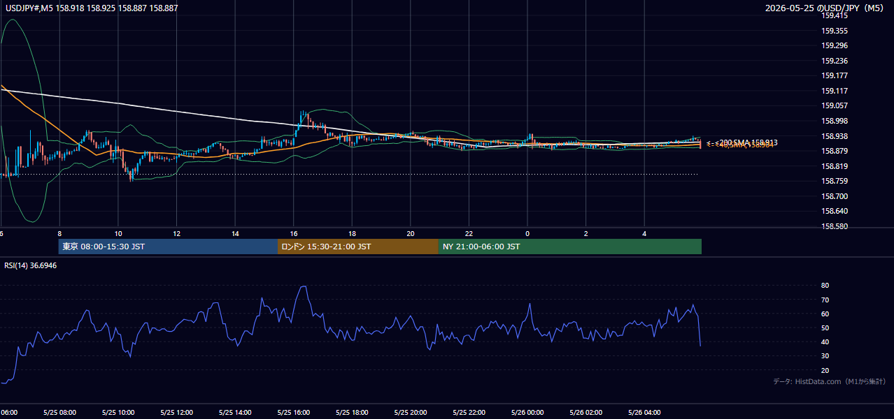Click the 158.580 price axis label
This screenshot has height=419, width=894.
(x=835, y=226)
